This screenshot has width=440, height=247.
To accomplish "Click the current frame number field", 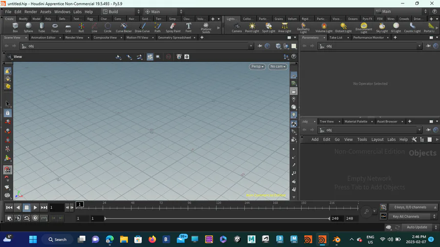I will point(56,207).
